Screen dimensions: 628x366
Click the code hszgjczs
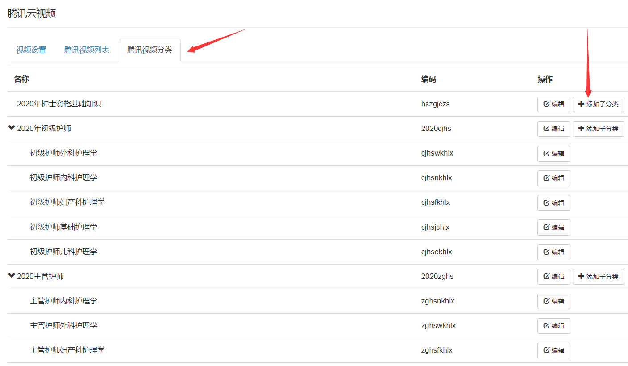436,104
